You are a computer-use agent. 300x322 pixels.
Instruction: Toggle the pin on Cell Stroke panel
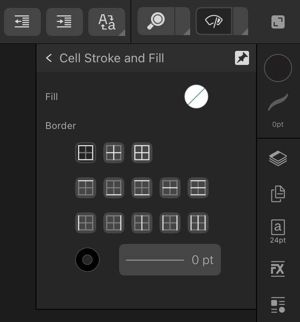coord(242,58)
